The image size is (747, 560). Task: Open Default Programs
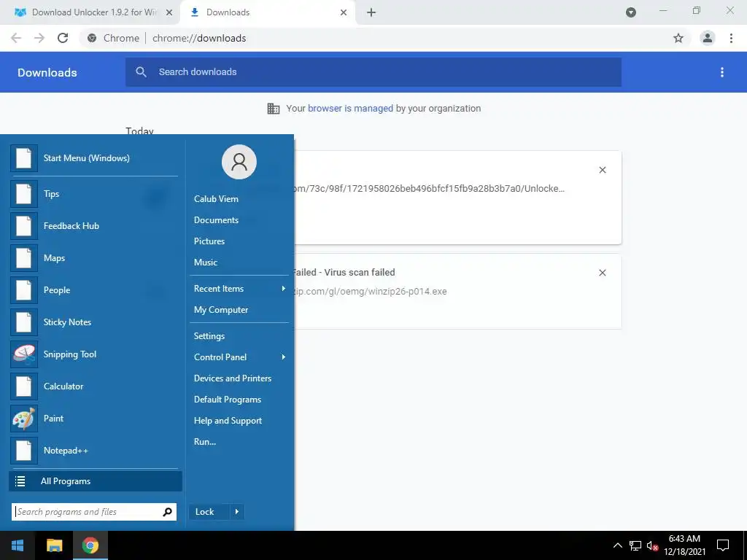[228, 400]
